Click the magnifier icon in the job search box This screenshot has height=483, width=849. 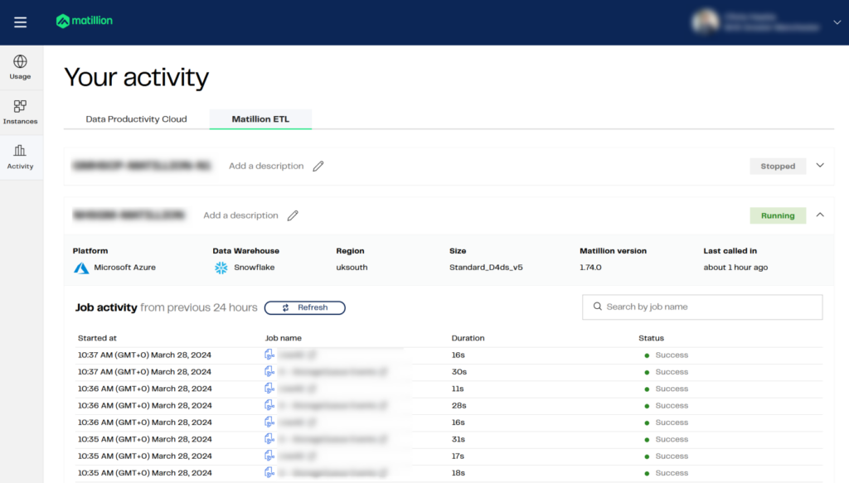point(597,307)
